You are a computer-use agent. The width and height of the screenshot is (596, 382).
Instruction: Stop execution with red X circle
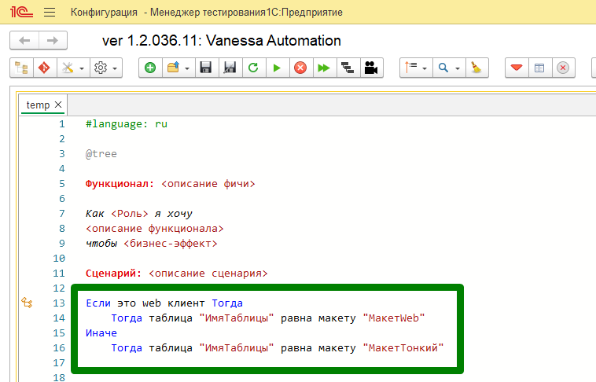[x=300, y=68]
